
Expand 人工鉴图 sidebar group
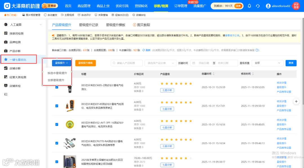23,25
